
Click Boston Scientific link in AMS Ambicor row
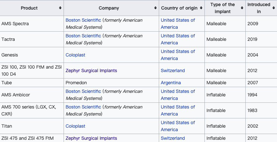coord(83,91)
